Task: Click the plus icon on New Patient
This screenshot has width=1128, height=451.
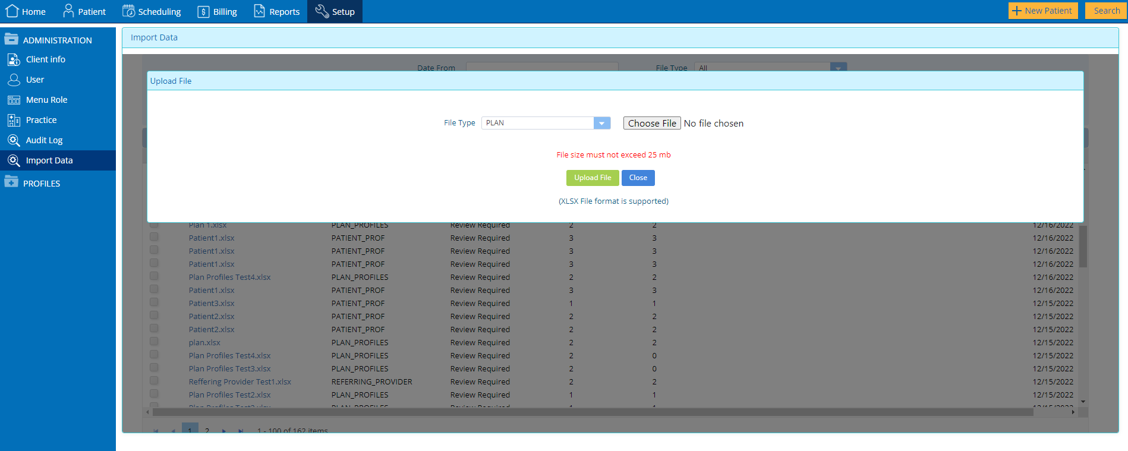Action: pos(1017,11)
